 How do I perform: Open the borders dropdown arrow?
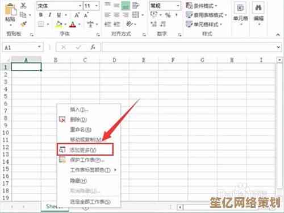coord(48,24)
